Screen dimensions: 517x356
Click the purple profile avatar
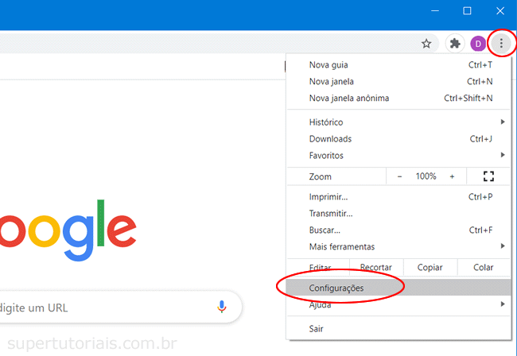478,44
